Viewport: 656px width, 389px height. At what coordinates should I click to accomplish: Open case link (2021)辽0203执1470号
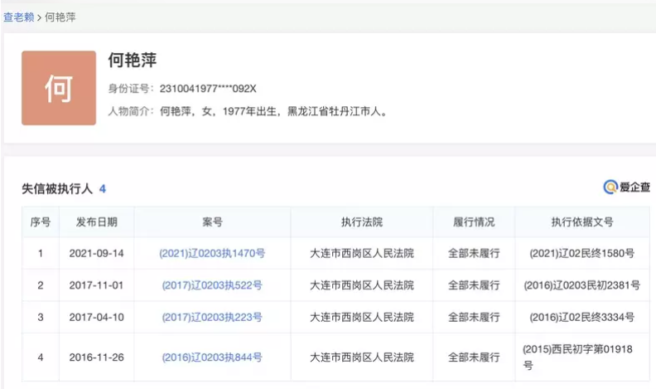tap(212, 253)
